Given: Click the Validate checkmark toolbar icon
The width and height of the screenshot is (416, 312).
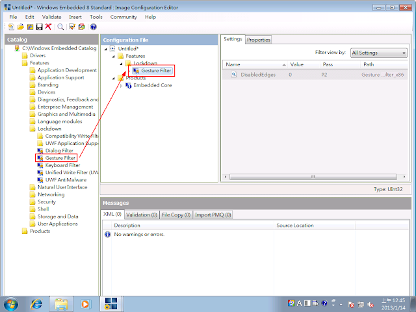Looking at the screenshot, I should tap(72, 27).
